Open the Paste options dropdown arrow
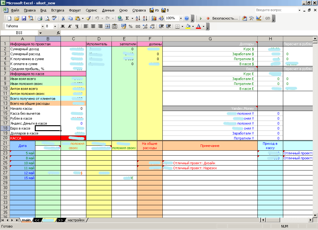The image size is (318, 230). (83, 18)
